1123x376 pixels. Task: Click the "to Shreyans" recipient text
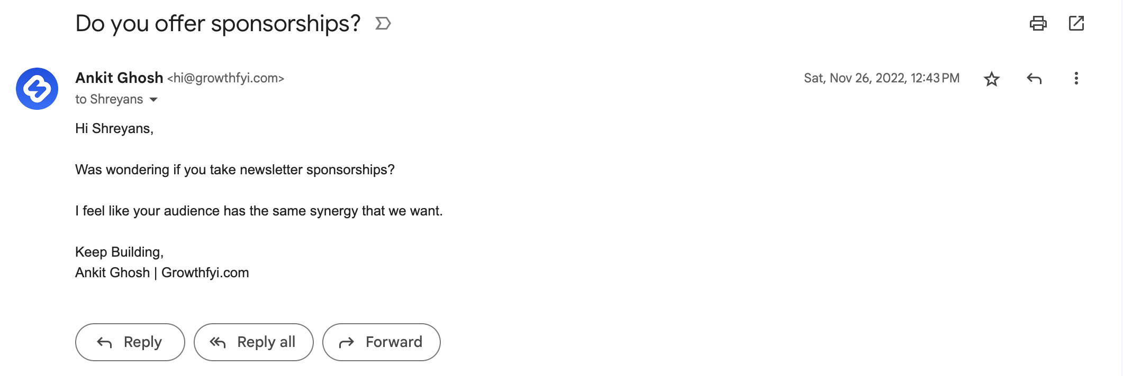tap(109, 99)
